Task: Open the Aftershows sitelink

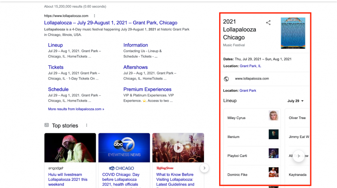Action: (135, 67)
